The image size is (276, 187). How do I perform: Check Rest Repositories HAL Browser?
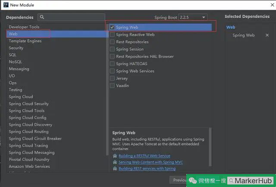(x=112, y=56)
